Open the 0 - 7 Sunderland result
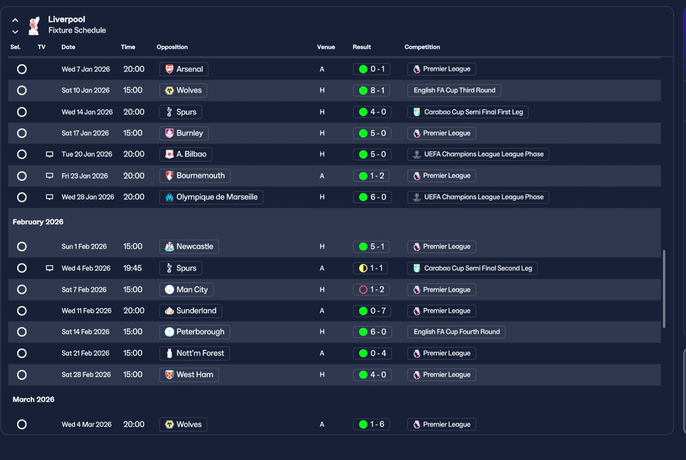686x460 pixels. pos(372,311)
